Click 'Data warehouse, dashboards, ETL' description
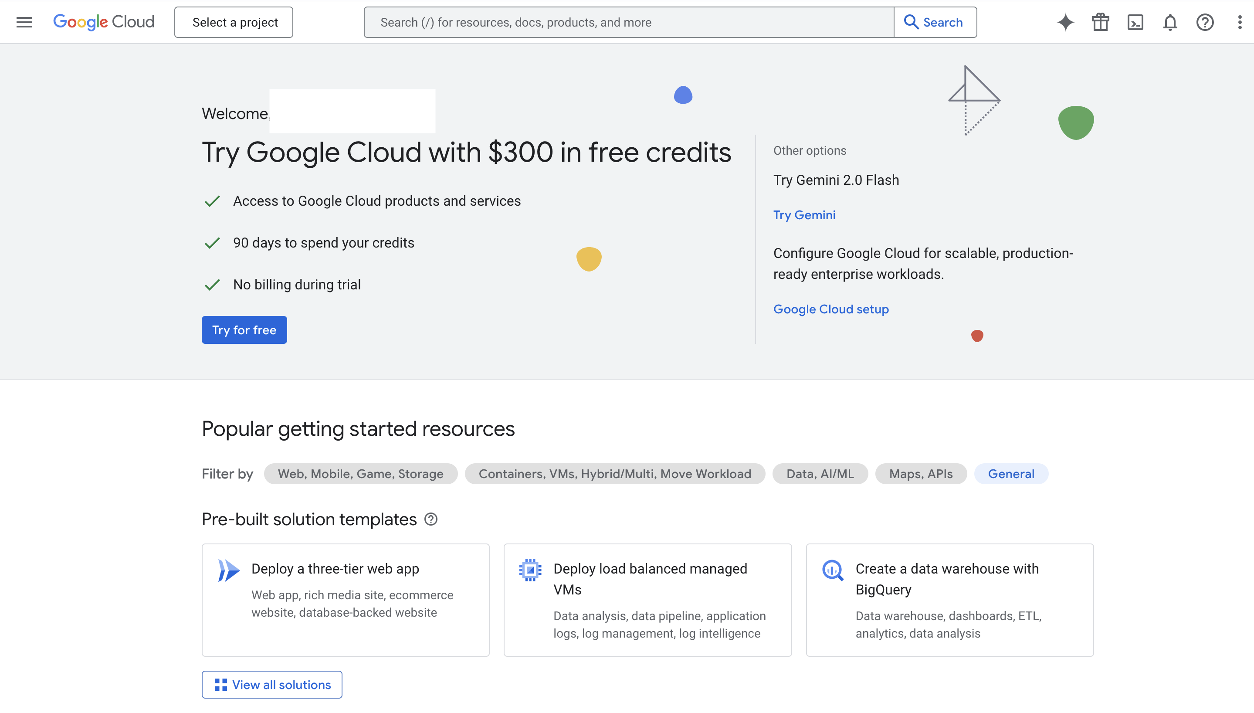The height and width of the screenshot is (713, 1254). tap(949, 625)
